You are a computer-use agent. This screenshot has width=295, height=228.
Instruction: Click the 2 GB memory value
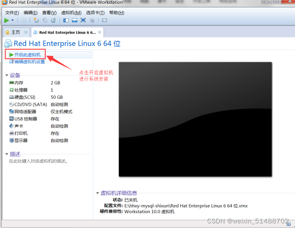point(55,83)
